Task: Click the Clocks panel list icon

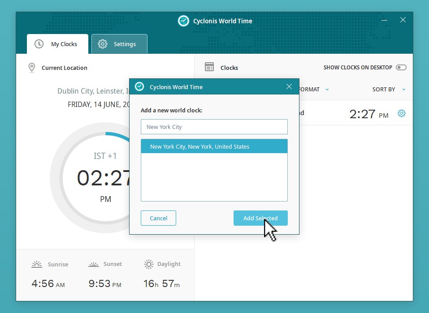Action: (209, 67)
